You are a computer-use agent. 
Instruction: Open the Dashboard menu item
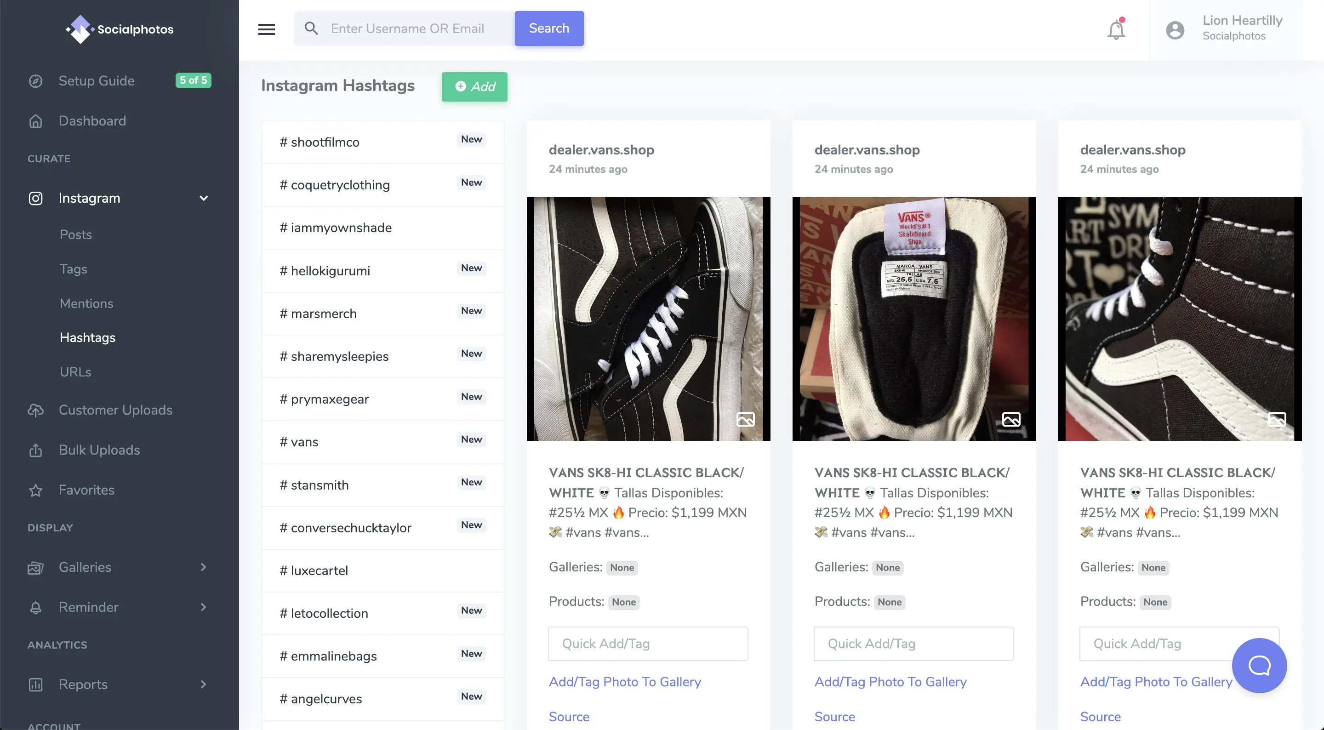coord(92,121)
